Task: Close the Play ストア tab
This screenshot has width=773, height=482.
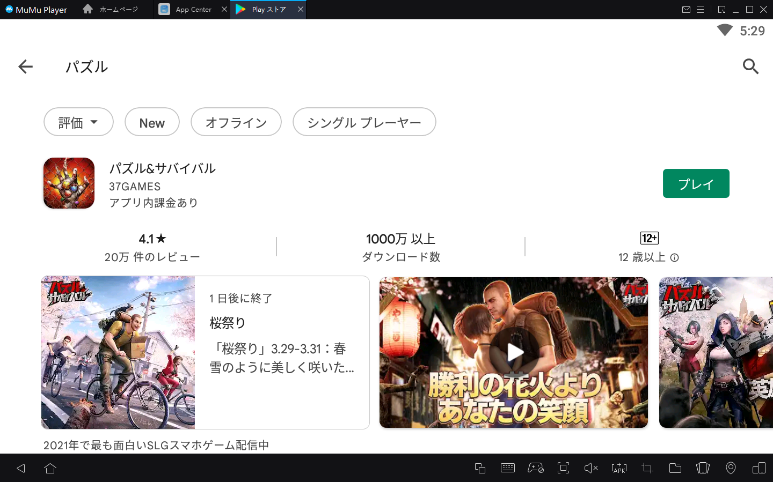Action: (x=301, y=9)
